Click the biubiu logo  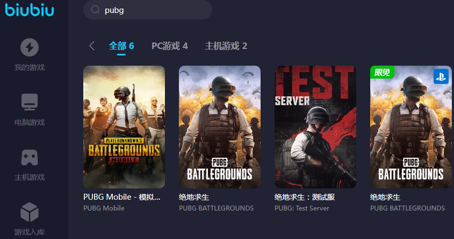[30, 10]
